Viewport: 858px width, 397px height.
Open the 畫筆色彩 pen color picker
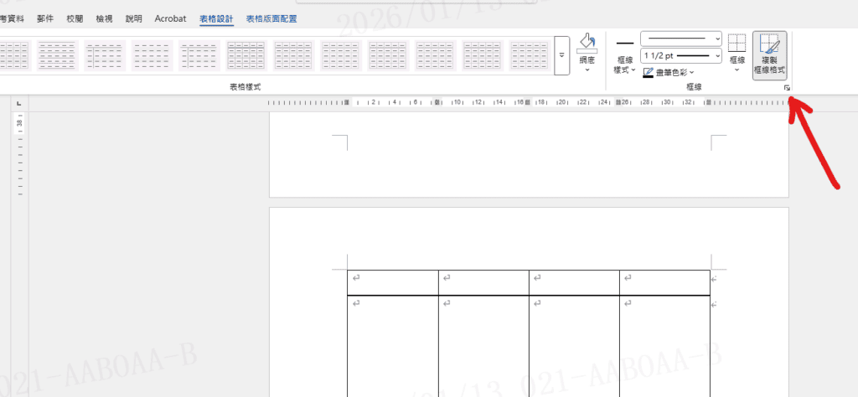669,73
